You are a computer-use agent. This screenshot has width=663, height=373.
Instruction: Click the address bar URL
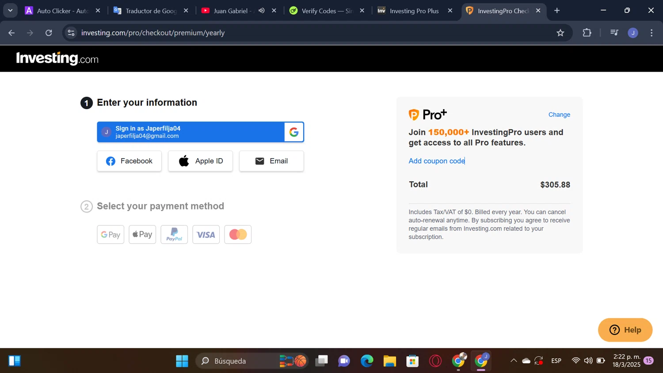(153, 33)
